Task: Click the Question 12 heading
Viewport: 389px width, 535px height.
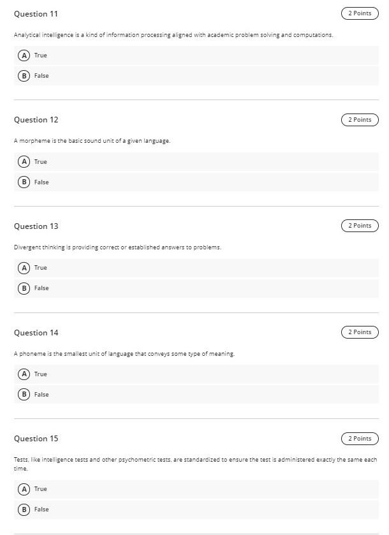Action: coord(35,119)
